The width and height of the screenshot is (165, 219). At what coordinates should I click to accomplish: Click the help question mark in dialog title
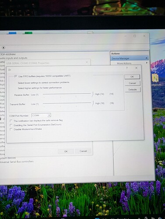tap(127, 68)
